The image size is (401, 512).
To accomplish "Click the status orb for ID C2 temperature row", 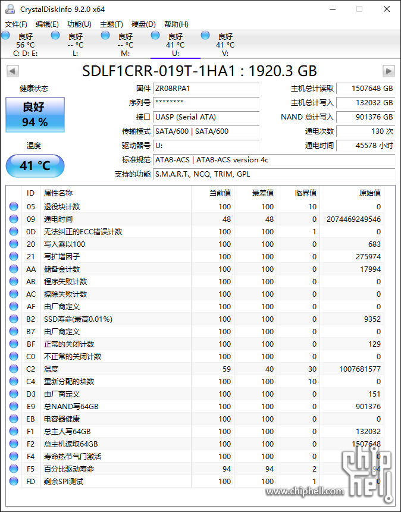I will coord(14,369).
